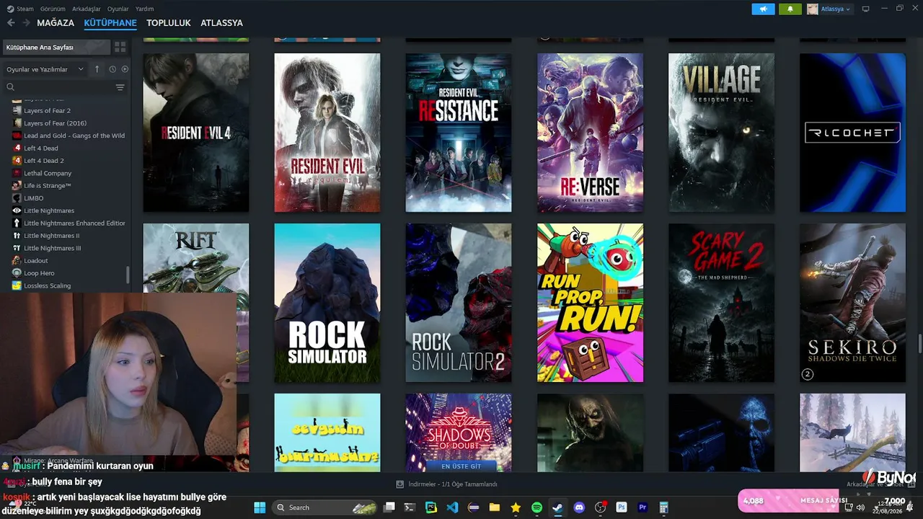
Task: Open the Oyunlar menu
Action: [x=118, y=9]
